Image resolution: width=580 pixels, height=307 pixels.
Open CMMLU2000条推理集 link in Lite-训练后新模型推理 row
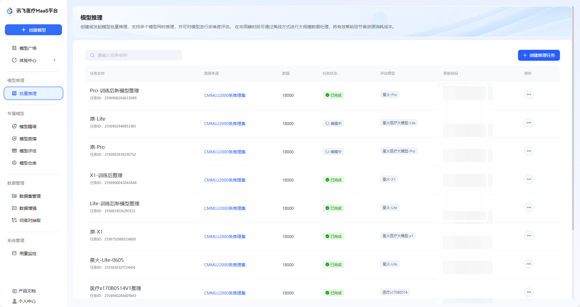pos(225,208)
